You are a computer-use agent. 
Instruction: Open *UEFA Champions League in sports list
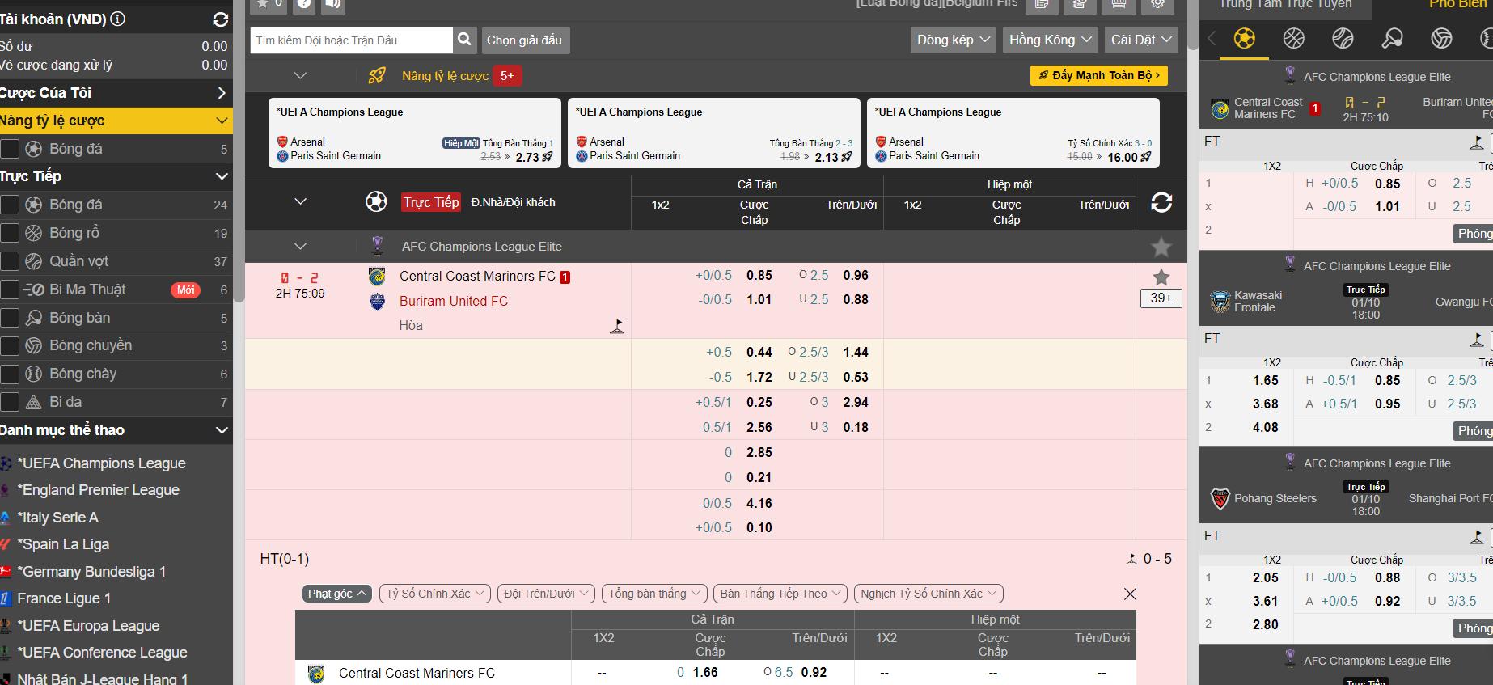pos(101,463)
